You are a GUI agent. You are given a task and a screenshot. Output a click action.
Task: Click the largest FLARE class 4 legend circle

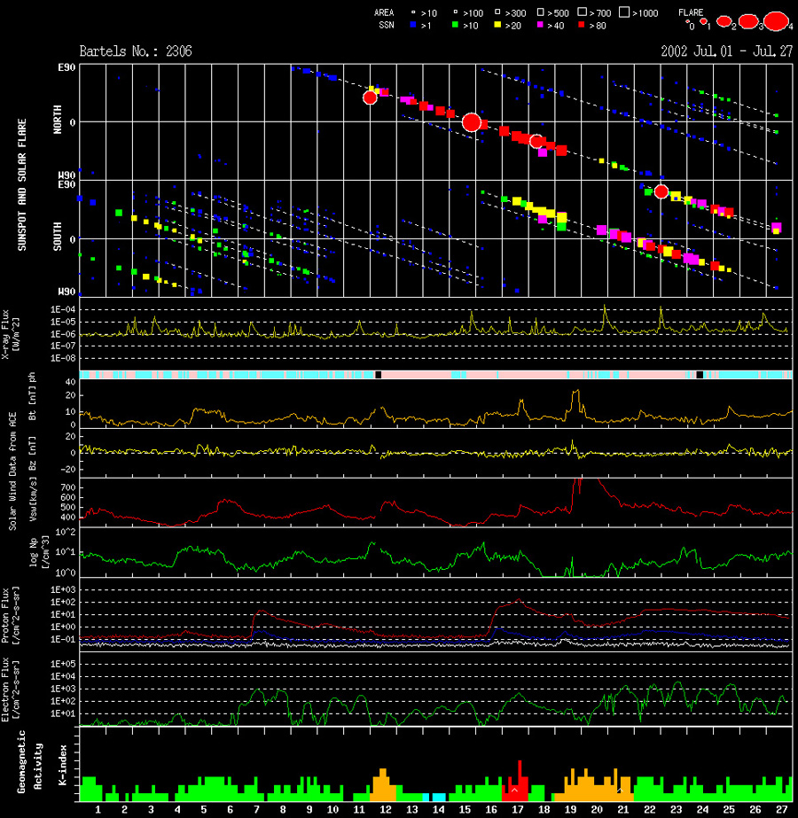coord(777,21)
